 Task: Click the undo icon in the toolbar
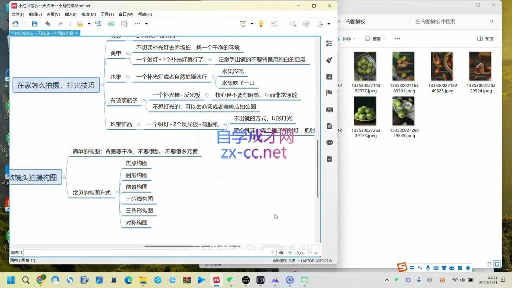tap(47, 24)
